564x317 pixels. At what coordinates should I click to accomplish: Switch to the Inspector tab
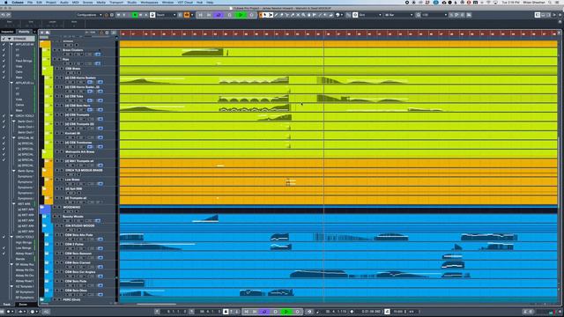[7, 32]
